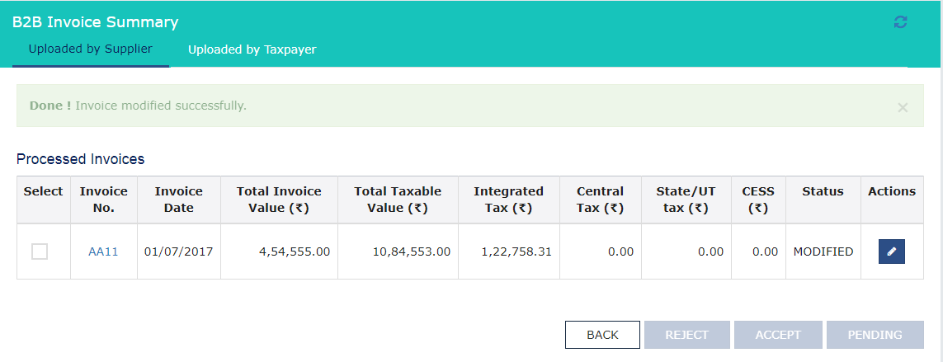Viewport: 943px width, 362px height.
Task: Click the PENDING button
Action: point(875,335)
